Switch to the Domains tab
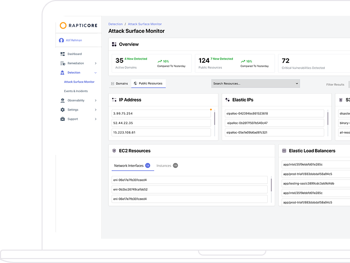Screen dimensions: 350x263 point(119,84)
